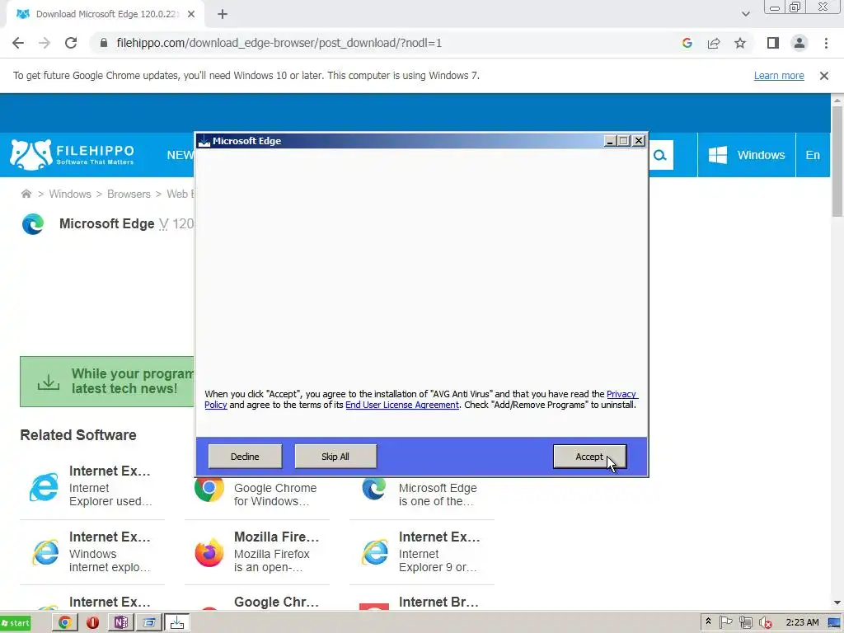Open the tab search dropdown arrow
The width and height of the screenshot is (844, 633).
[x=745, y=15]
